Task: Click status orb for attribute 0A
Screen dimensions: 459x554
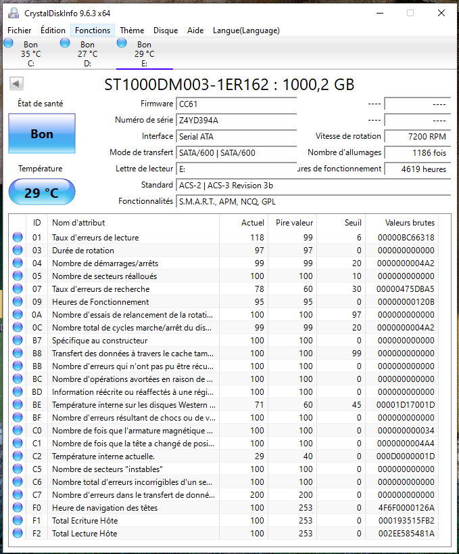Action: click(x=18, y=314)
